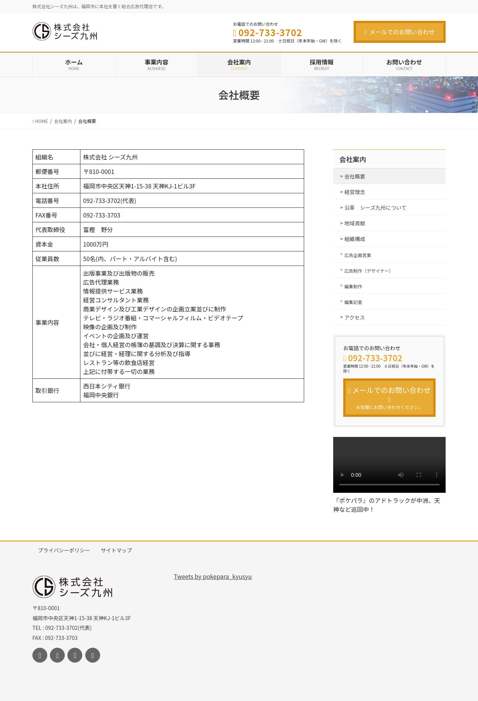Screen dimensions: 478x701
Task: Open the 事業内容 navigation tab
Action: (156, 64)
